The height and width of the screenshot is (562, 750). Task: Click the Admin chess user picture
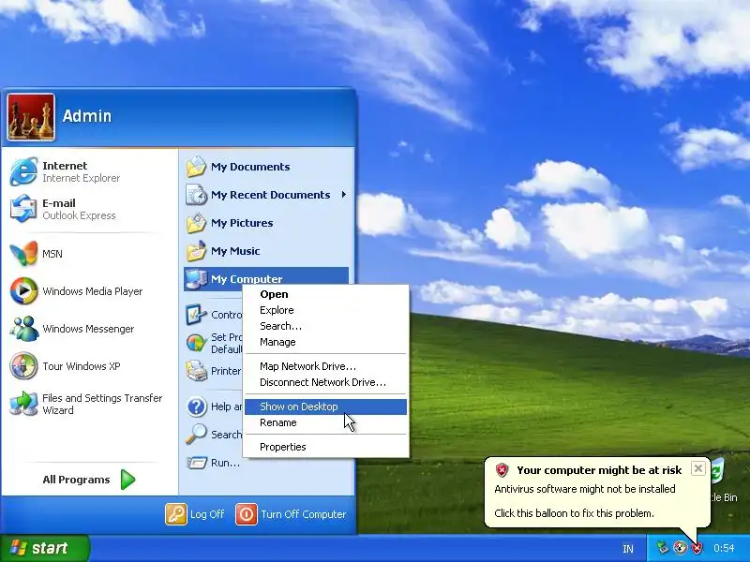(x=31, y=117)
